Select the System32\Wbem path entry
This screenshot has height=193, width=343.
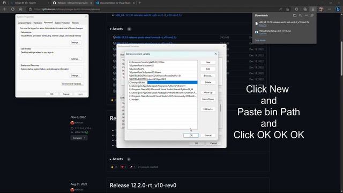tap(162, 72)
